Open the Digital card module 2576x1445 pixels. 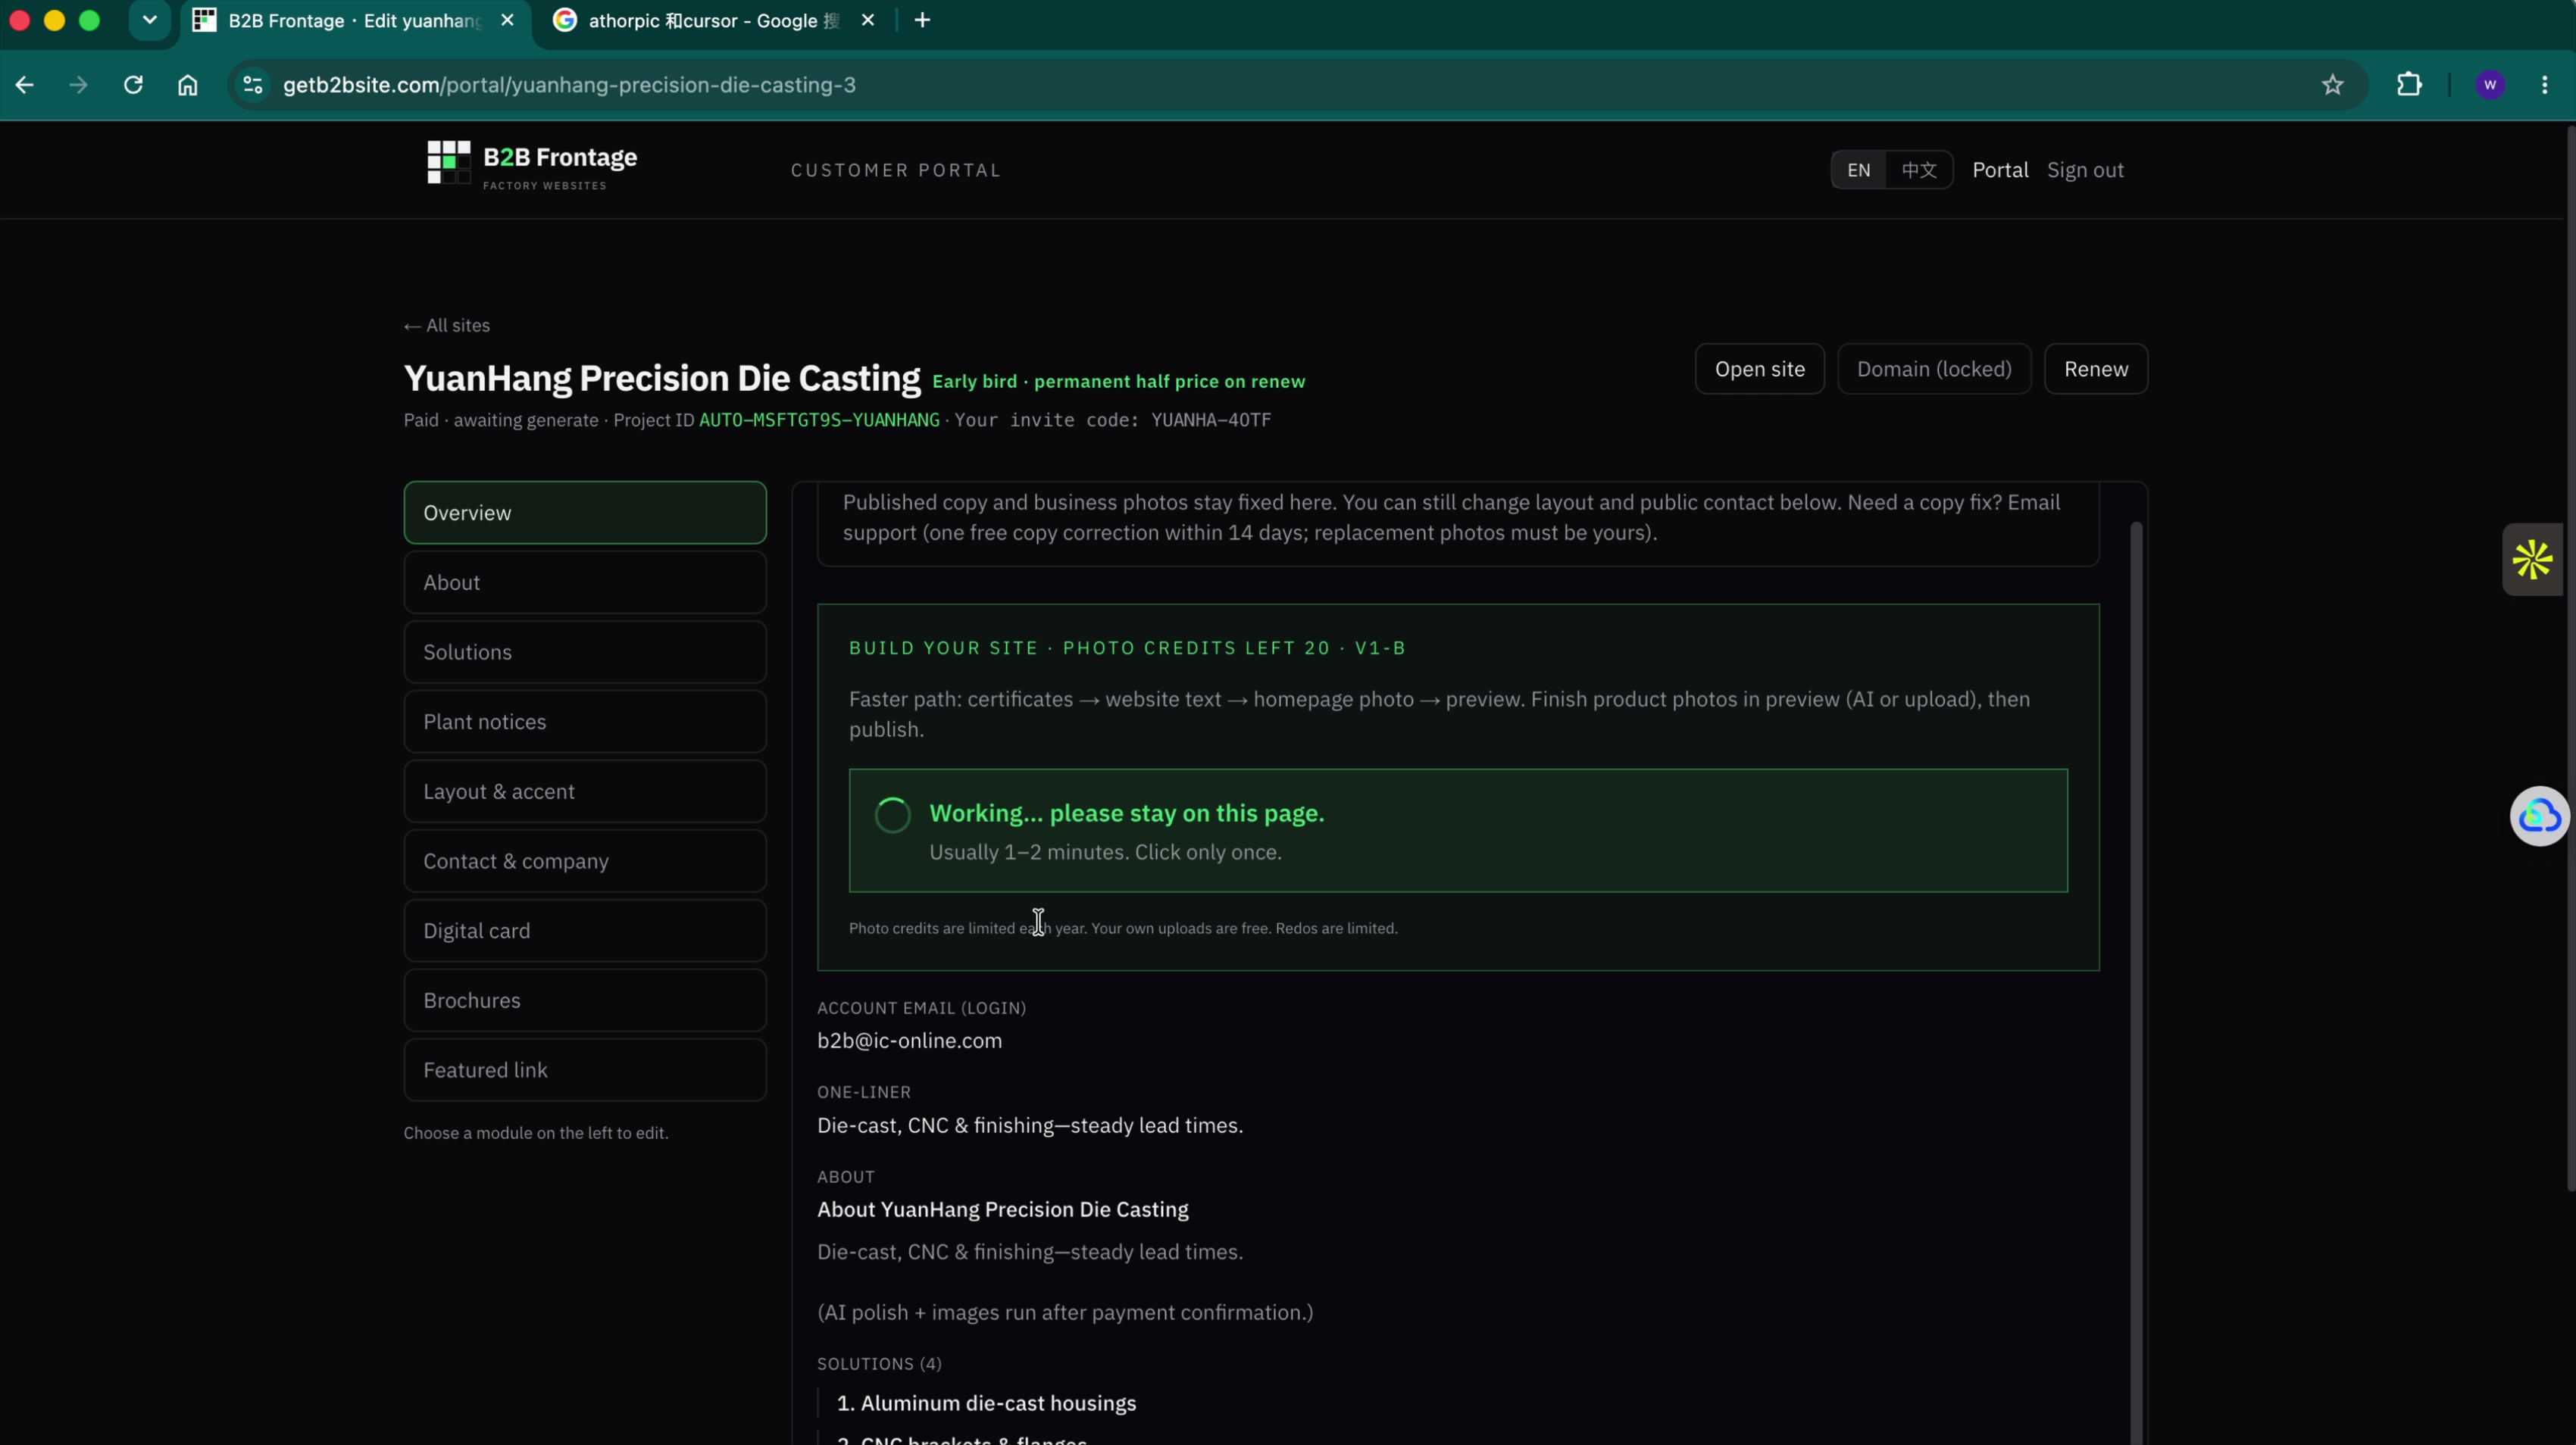tap(585, 930)
